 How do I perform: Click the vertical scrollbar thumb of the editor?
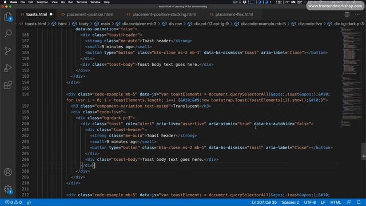[x=364, y=152]
